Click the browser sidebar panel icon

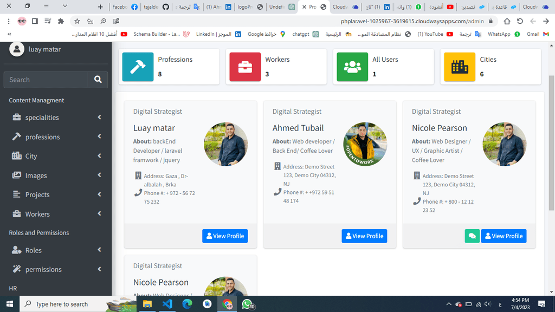pyautogui.click(x=35, y=21)
